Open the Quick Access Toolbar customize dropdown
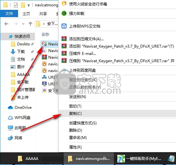 [x=29, y=5]
